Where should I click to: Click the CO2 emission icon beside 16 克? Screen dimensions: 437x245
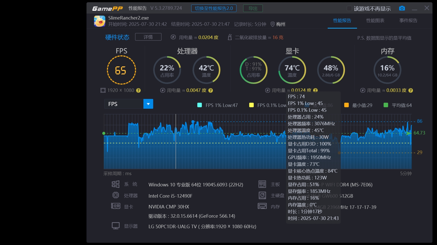229,37
